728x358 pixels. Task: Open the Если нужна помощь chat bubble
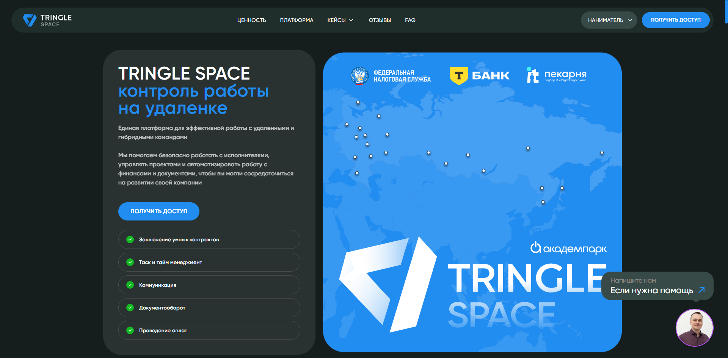[x=657, y=286]
